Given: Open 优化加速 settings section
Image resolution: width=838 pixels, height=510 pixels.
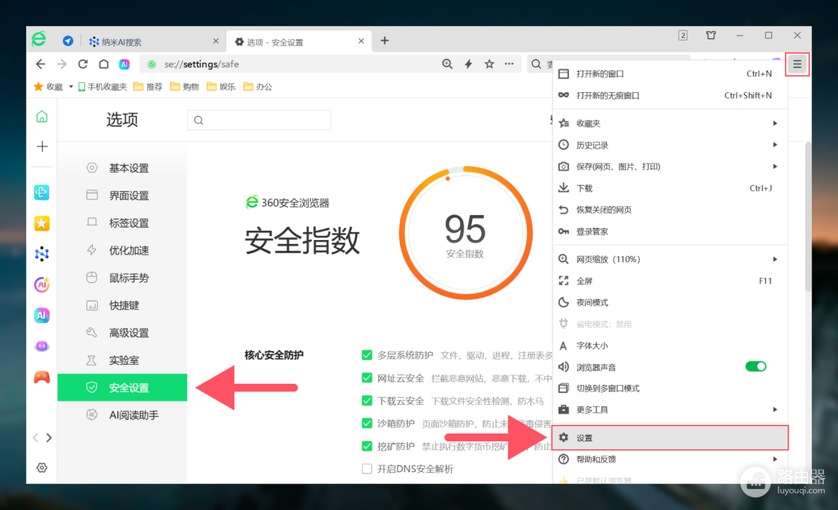Looking at the screenshot, I should (x=122, y=250).
